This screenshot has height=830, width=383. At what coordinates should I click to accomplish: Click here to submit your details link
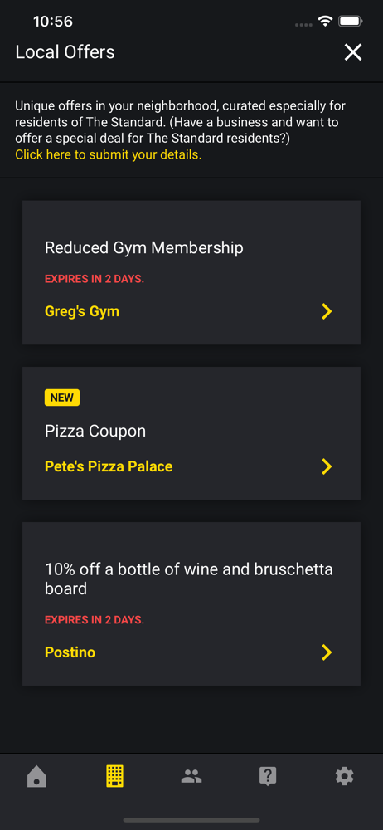pyautogui.click(x=109, y=155)
